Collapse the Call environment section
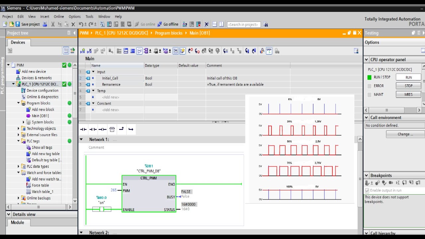The width and height of the screenshot is (425, 239). (x=367, y=118)
